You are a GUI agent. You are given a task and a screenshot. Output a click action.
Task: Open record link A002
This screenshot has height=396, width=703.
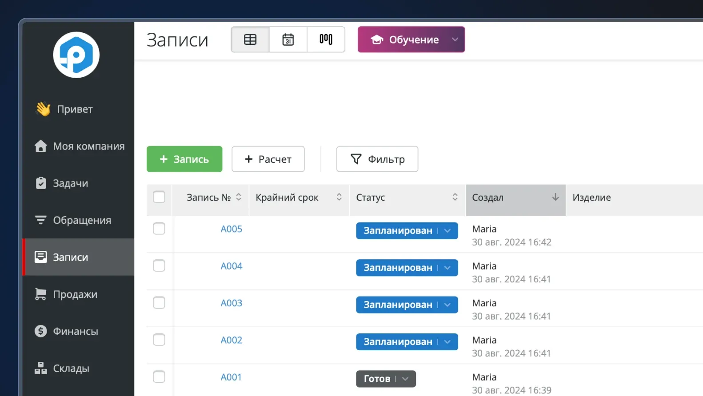tap(232, 340)
